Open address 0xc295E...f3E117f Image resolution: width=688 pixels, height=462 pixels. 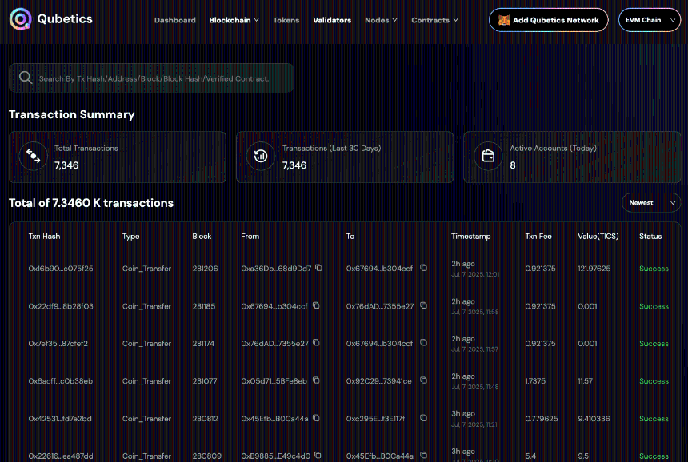(375, 419)
